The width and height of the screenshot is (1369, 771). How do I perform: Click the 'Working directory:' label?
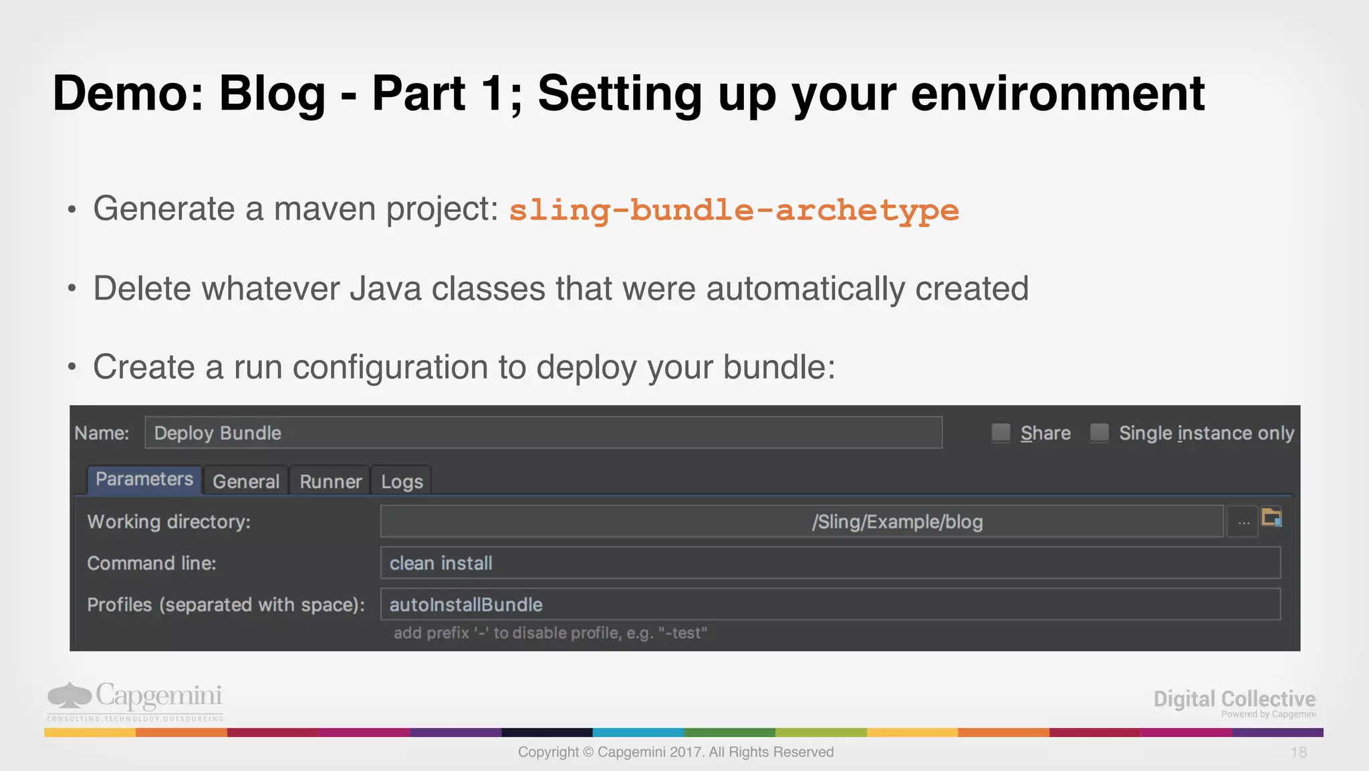coord(169,522)
